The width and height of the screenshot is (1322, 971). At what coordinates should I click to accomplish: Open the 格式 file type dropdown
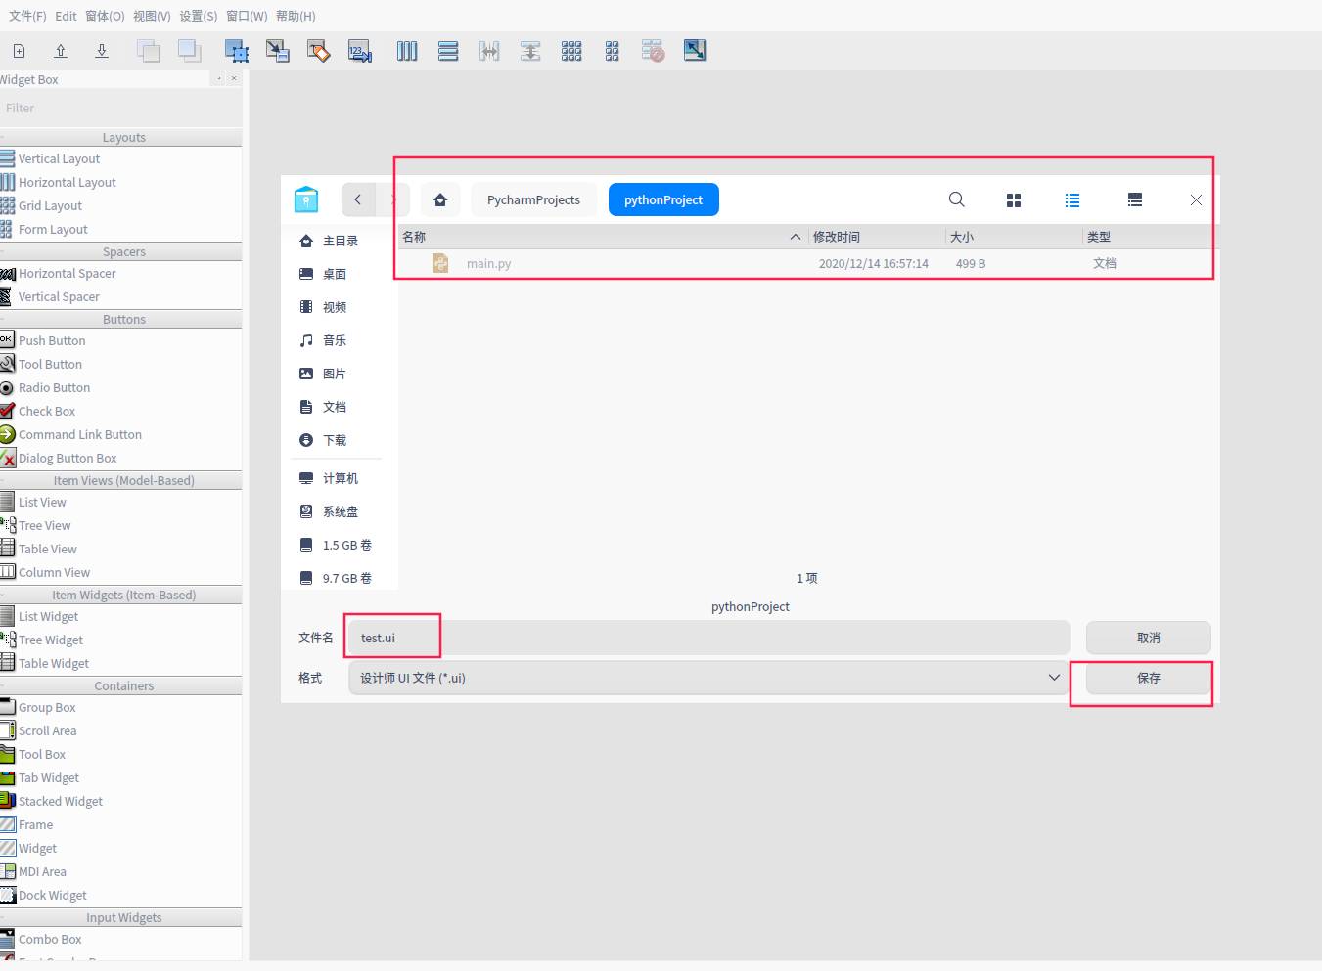click(1054, 677)
